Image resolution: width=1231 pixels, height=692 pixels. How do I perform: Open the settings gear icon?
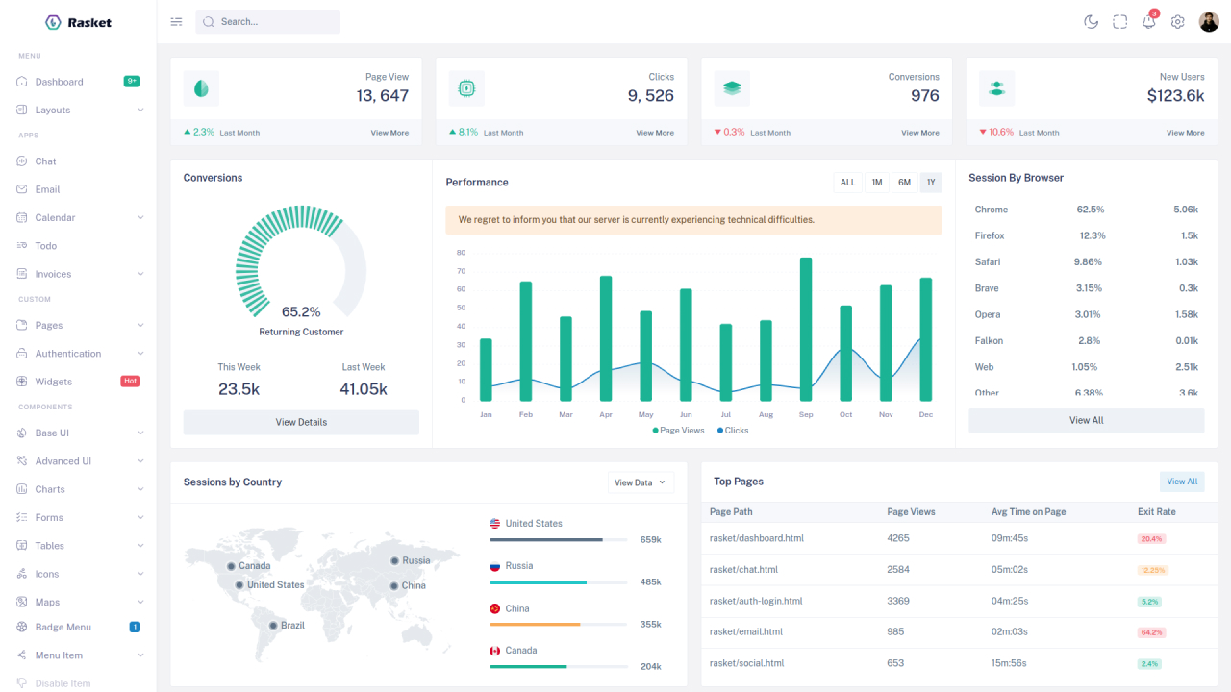pyautogui.click(x=1177, y=22)
